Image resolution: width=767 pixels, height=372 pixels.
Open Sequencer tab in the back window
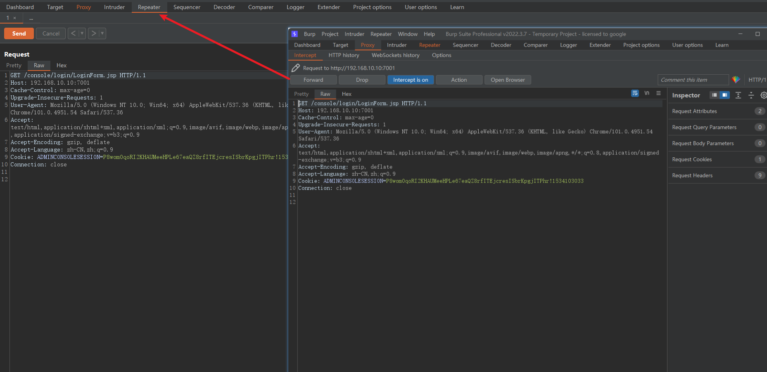(187, 7)
